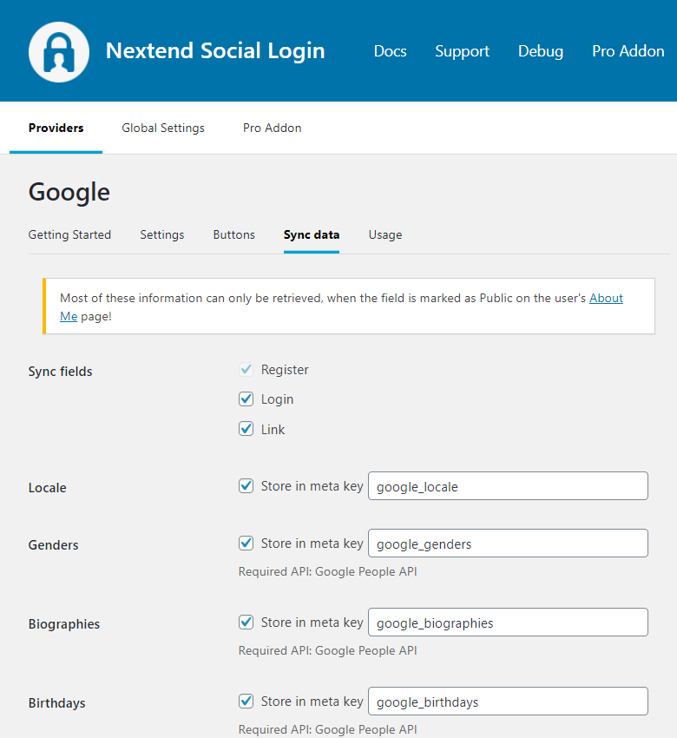Image resolution: width=677 pixels, height=738 pixels.
Task: Open the Docs link in header
Action: pos(390,51)
